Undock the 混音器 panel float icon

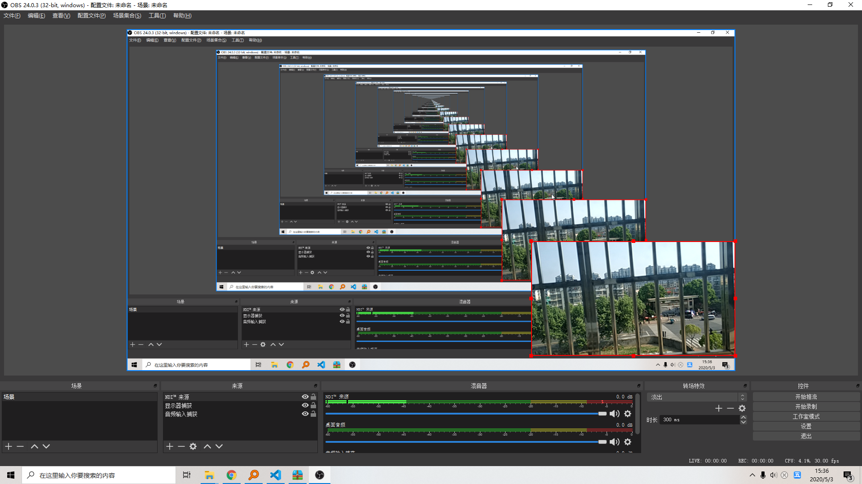tap(638, 386)
